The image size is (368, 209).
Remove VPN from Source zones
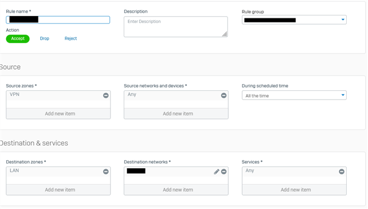(x=106, y=96)
